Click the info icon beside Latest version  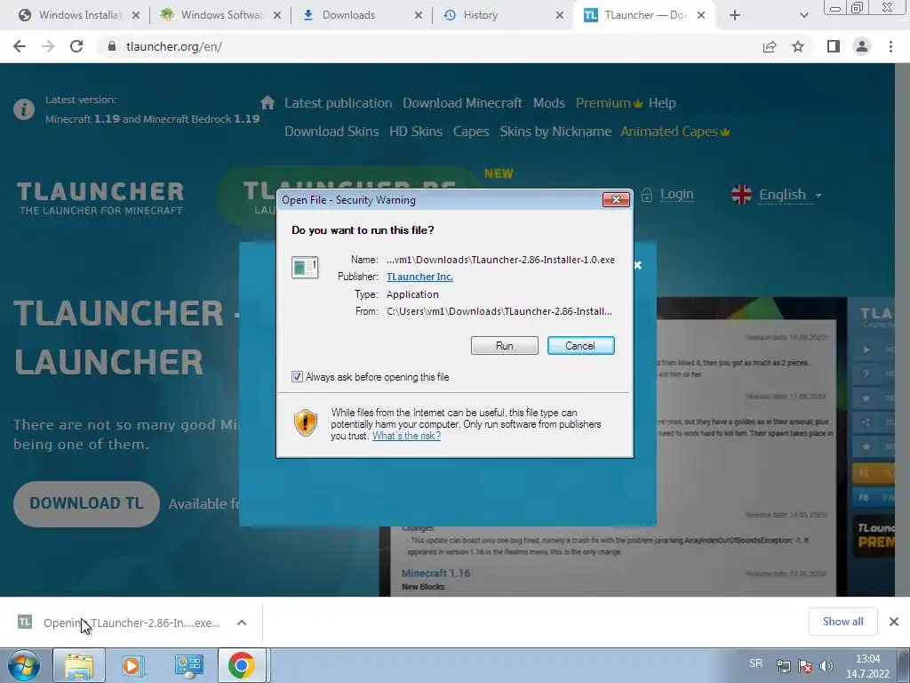[x=24, y=109]
